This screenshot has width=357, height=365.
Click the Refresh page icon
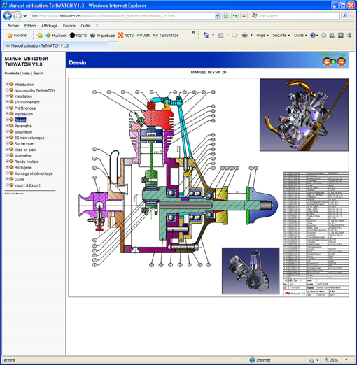click(x=235, y=16)
